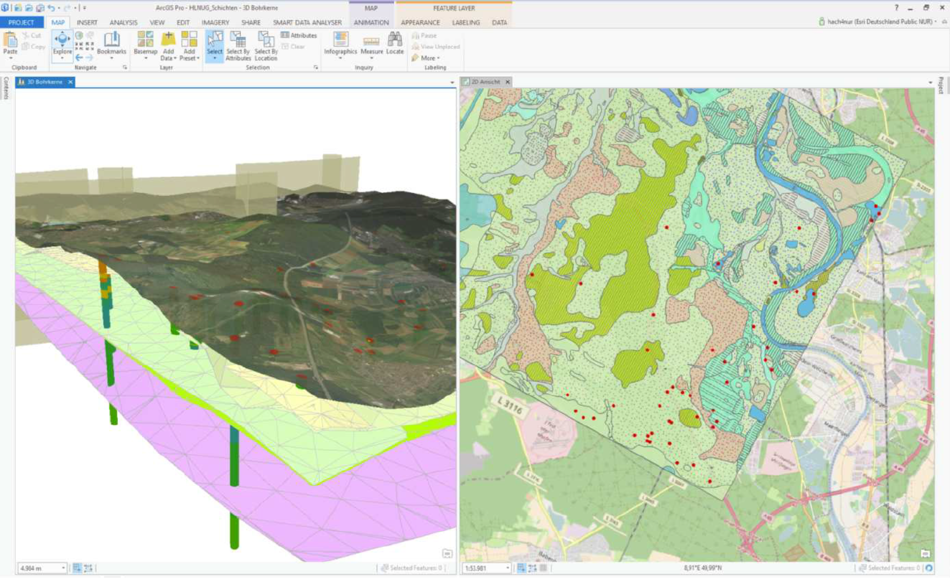Viewport: 950px width, 582px height.
Task: Expand the signed-in user account menu
Action: [878, 22]
